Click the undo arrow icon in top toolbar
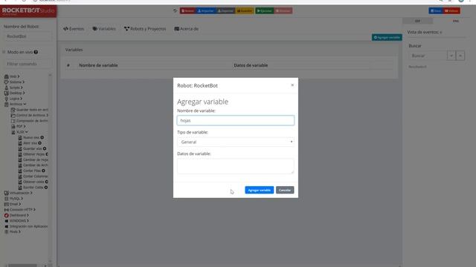The height and width of the screenshot is (267, 476). (x=175, y=10)
